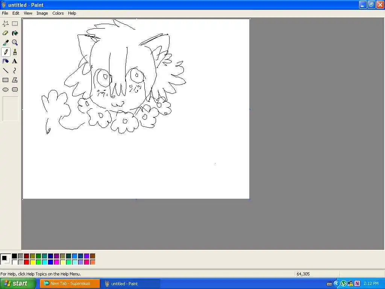Select lime green in the palette
385x289 pixels.
[39, 262]
